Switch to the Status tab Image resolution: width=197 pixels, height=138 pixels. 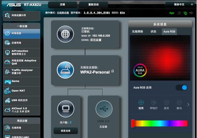coord(153,32)
